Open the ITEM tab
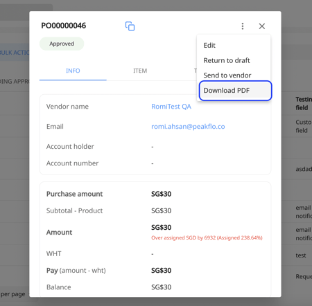312x306 pixels. [x=140, y=71]
